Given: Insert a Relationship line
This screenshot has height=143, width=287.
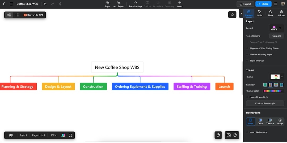Looking at the screenshot, I should click(x=135, y=4).
